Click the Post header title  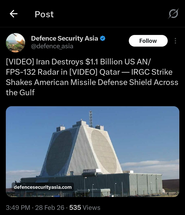(x=44, y=14)
